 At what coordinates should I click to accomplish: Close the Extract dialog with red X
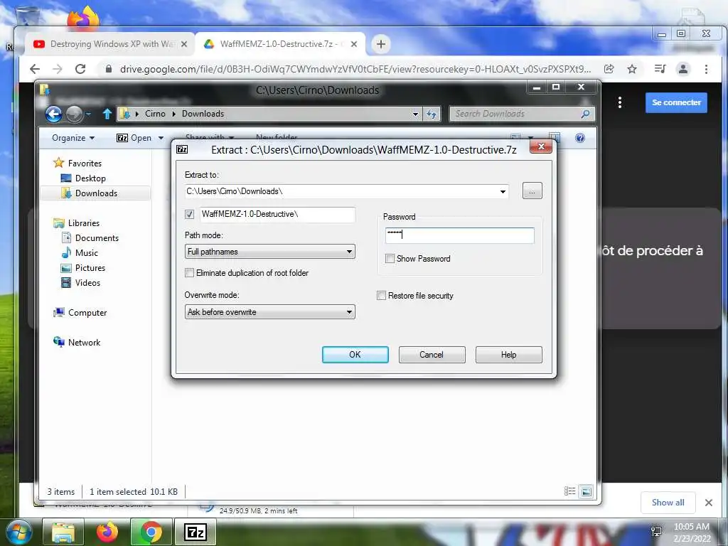pos(541,146)
